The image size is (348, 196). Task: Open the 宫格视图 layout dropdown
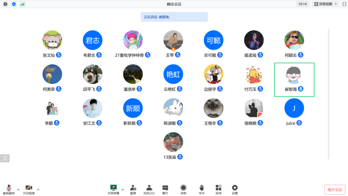pos(325,4)
